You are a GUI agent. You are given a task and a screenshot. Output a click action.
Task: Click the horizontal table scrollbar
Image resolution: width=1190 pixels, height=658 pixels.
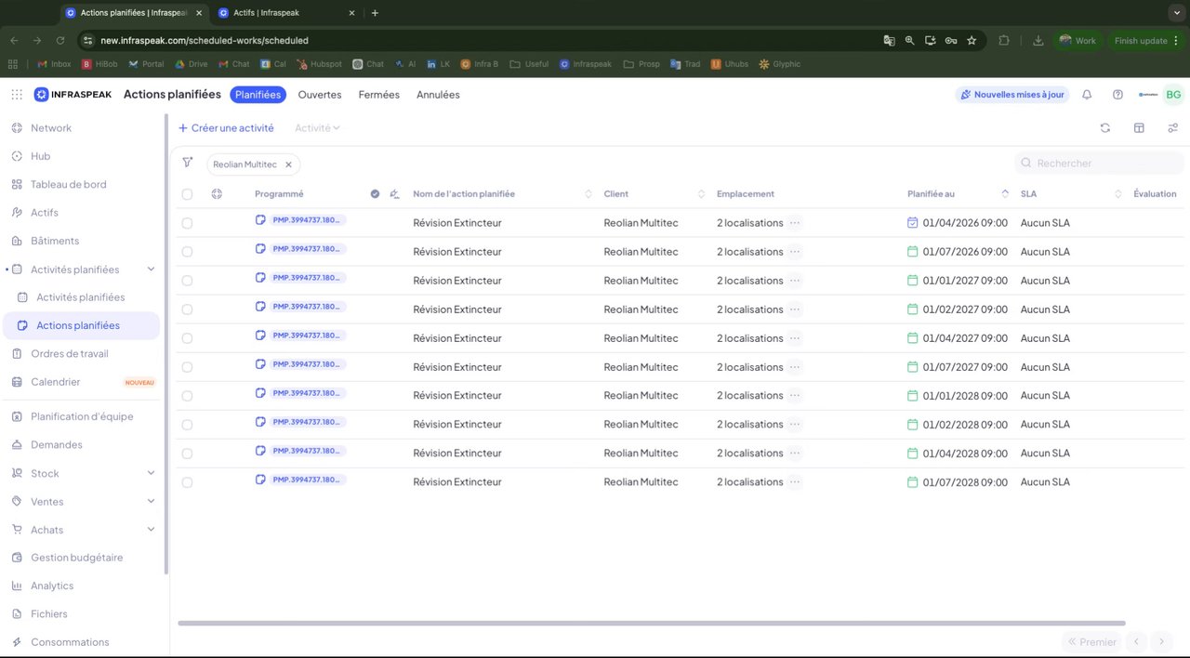coord(652,623)
